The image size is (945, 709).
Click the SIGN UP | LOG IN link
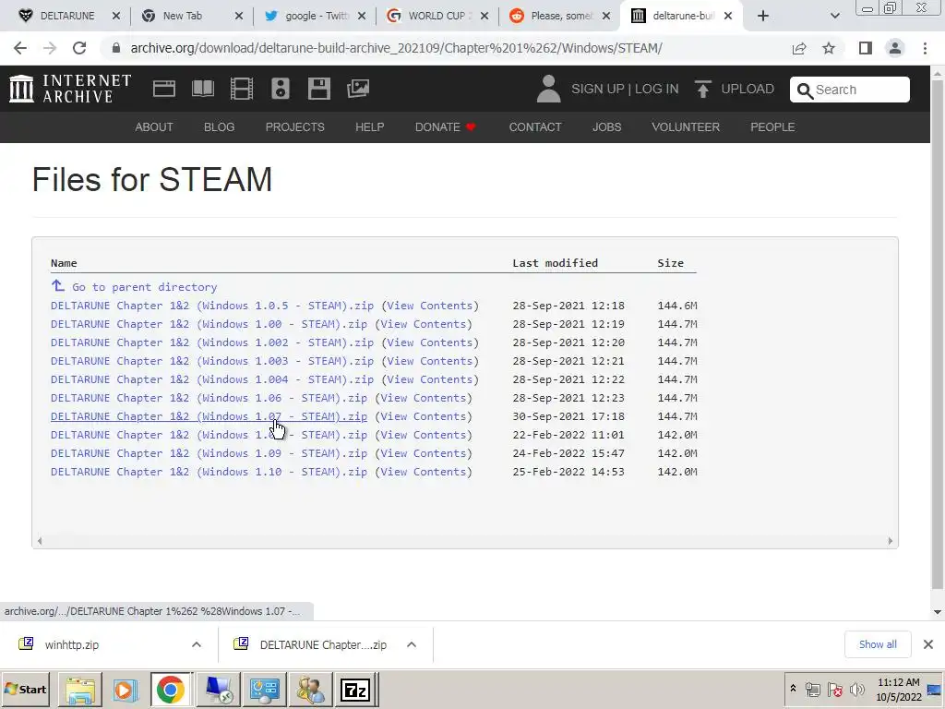pyautogui.click(x=625, y=89)
